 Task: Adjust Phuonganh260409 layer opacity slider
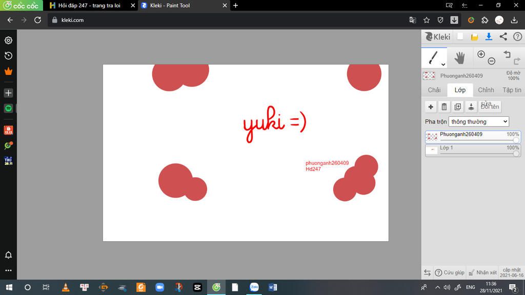[x=516, y=140]
